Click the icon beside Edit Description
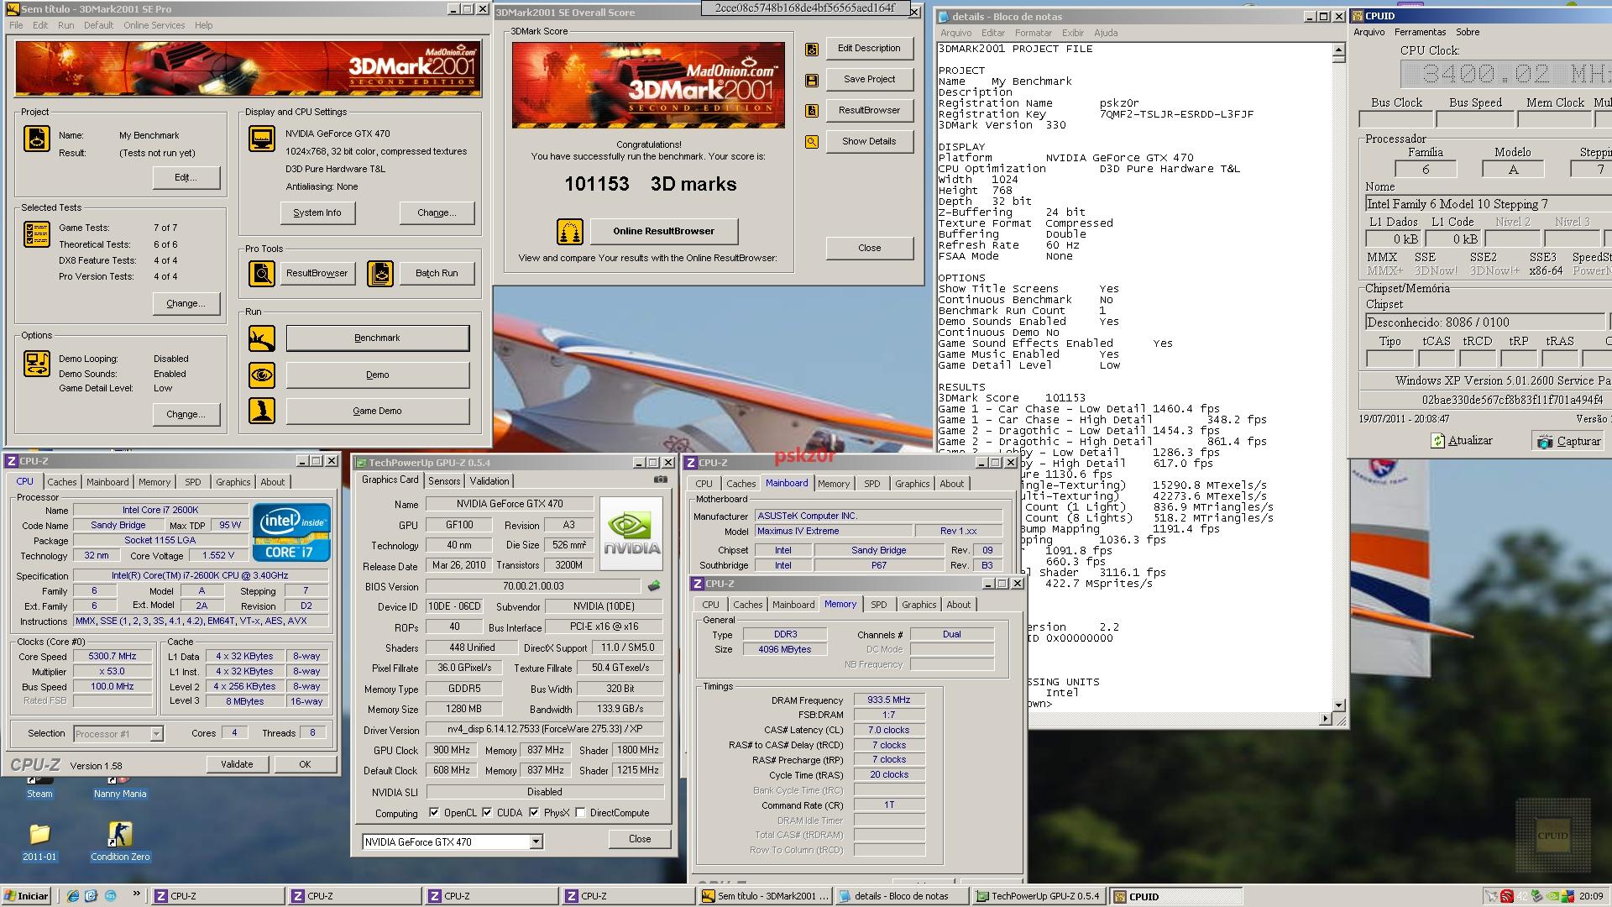This screenshot has height=907, width=1612. [812, 50]
